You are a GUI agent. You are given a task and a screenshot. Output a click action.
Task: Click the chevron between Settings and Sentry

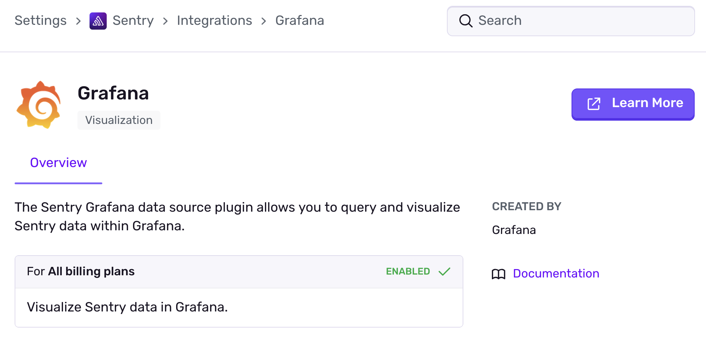point(78,21)
